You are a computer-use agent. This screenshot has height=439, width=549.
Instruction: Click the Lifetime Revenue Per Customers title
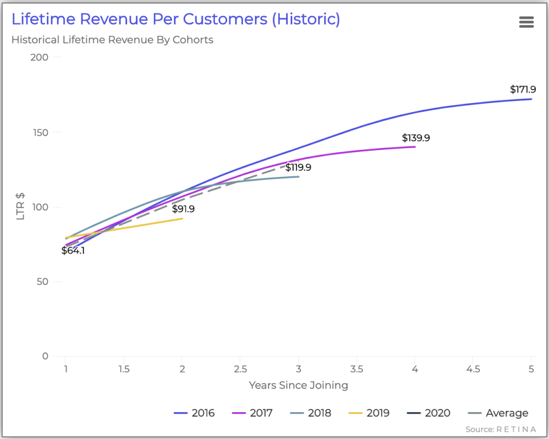176,20
